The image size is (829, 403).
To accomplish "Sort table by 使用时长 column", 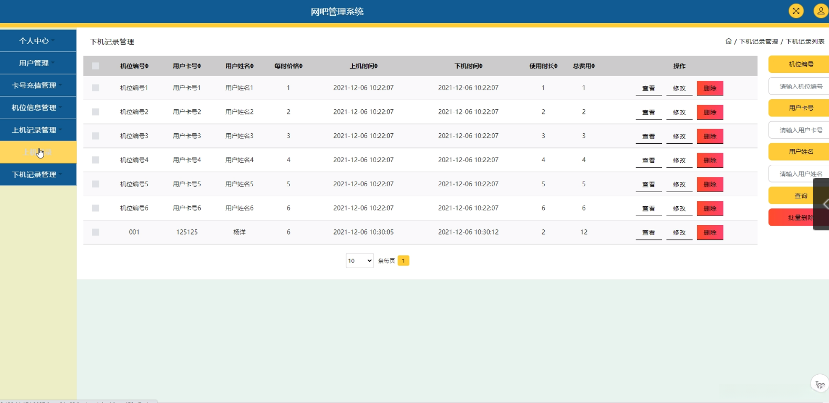I will tap(543, 66).
